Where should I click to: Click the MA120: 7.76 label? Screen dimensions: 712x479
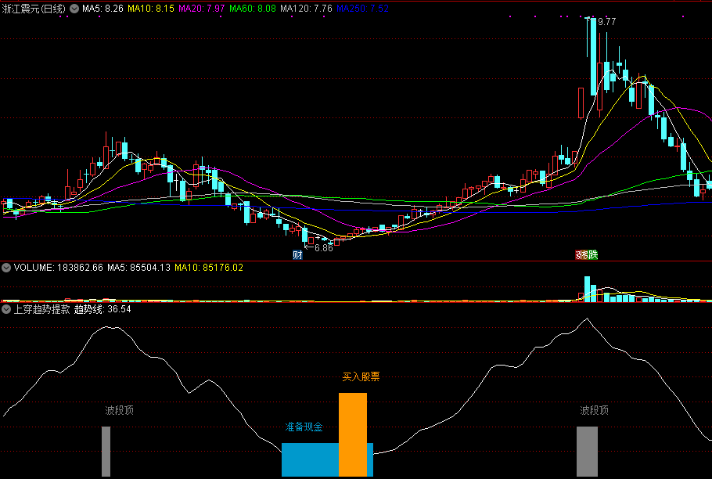point(306,9)
